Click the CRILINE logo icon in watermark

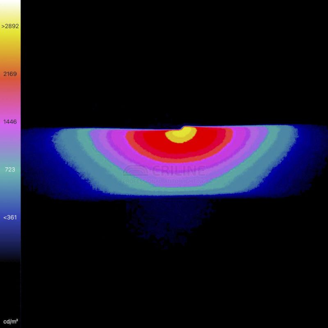click(x=135, y=171)
